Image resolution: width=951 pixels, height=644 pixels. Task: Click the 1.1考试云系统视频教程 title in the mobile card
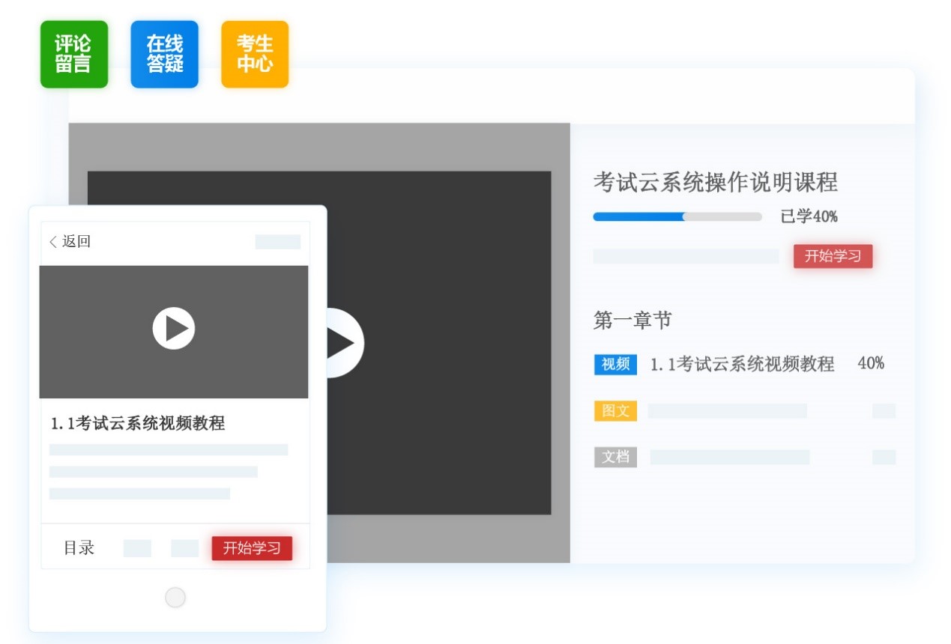[x=138, y=424]
